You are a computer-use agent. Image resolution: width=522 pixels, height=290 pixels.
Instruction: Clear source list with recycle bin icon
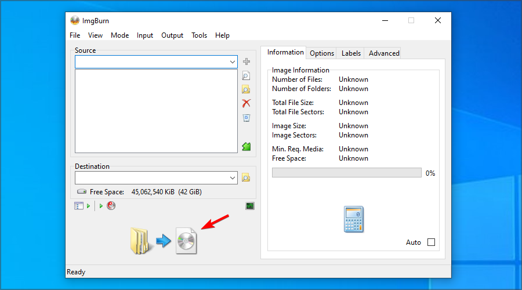click(246, 118)
